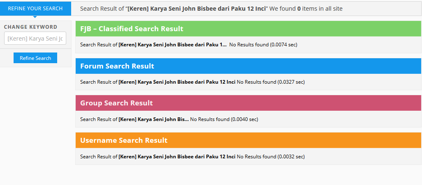Image resolution: width=422 pixels, height=185 pixels.
Task: Click the truncated keyword ending "Paku 1..."
Action: click(172, 45)
